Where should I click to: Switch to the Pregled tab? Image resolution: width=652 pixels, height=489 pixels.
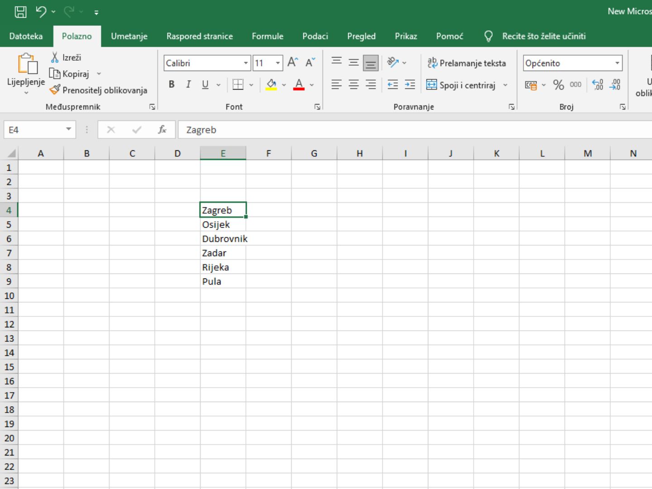tap(361, 36)
